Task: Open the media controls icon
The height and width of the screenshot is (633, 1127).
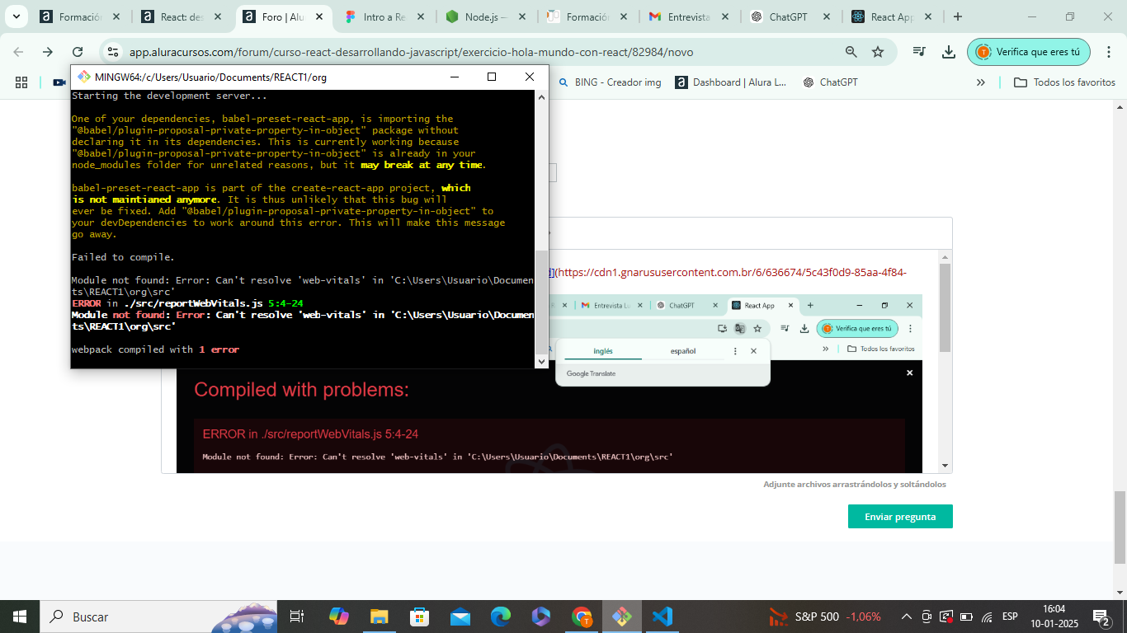Action: pyautogui.click(x=919, y=52)
